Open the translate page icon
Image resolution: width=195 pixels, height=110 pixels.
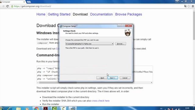point(186,6)
